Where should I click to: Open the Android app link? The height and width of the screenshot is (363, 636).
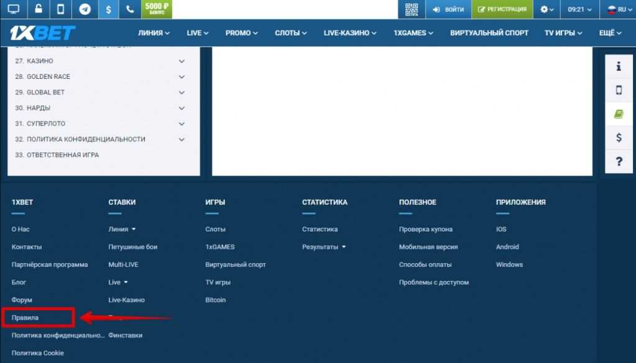[507, 247]
